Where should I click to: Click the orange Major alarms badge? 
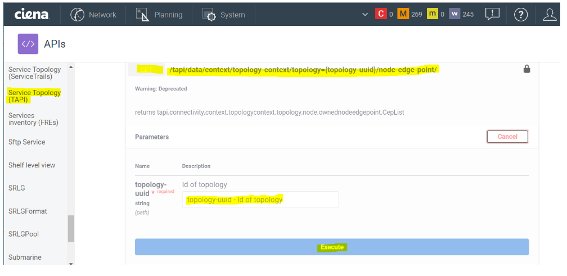click(403, 14)
